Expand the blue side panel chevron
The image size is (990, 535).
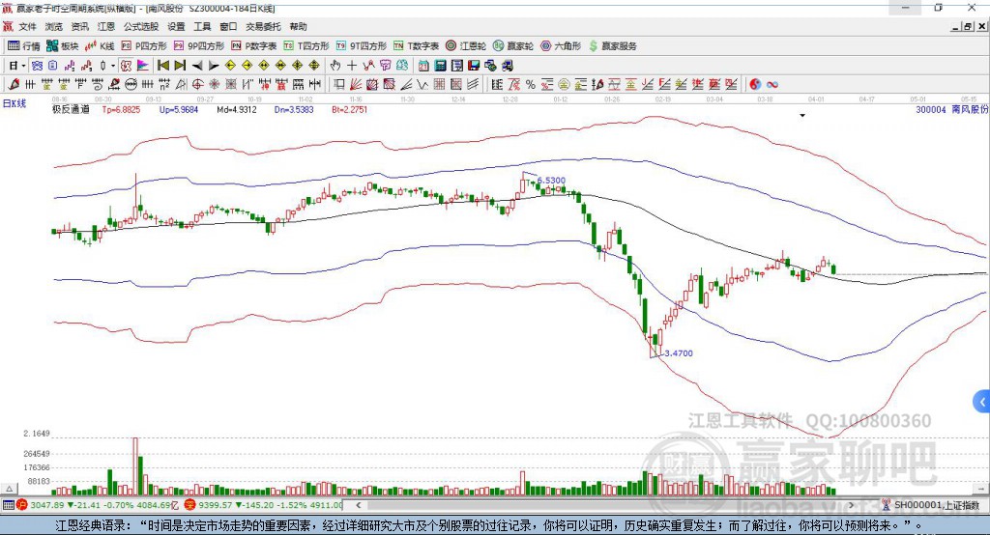[x=982, y=402]
